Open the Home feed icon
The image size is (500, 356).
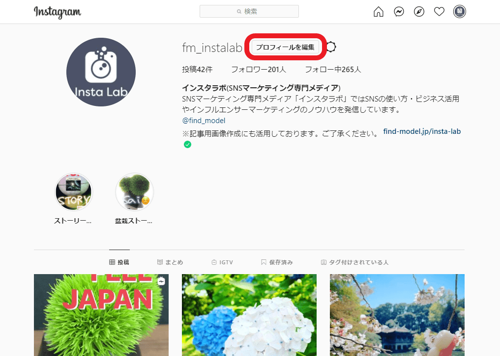pyautogui.click(x=379, y=11)
